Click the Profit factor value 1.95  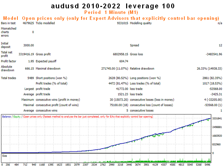(31, 61)
